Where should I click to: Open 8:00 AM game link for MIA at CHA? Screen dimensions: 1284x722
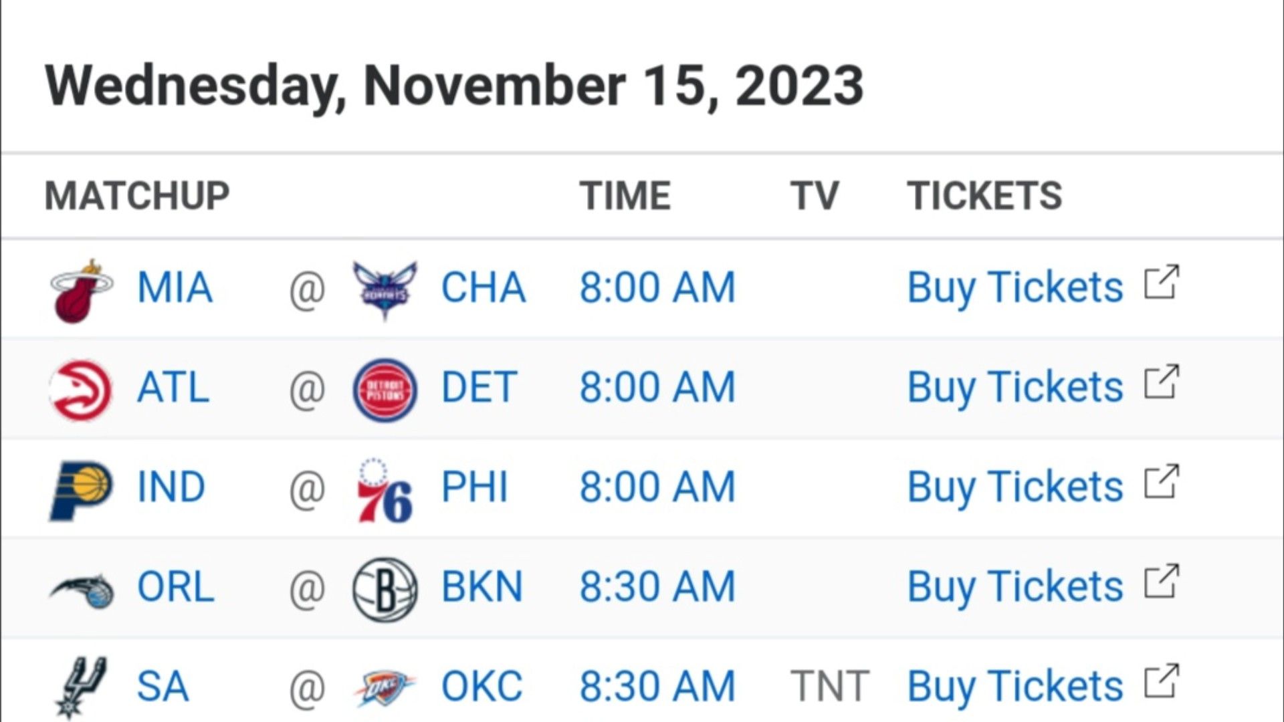tap(657, 287)
